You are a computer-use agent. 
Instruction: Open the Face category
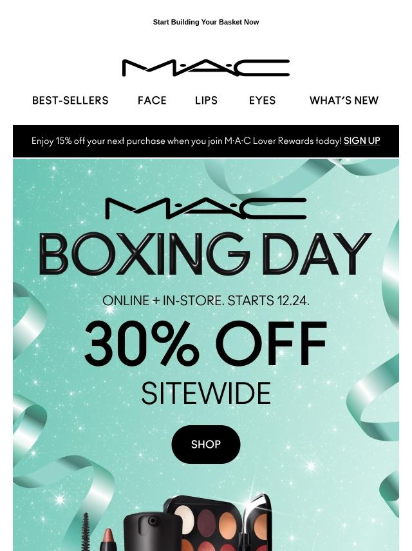click(x=152, y=101)
